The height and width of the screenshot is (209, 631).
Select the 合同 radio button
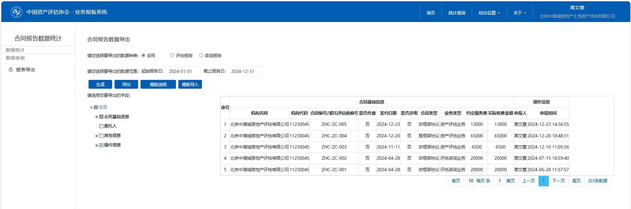tap(143, 56)
